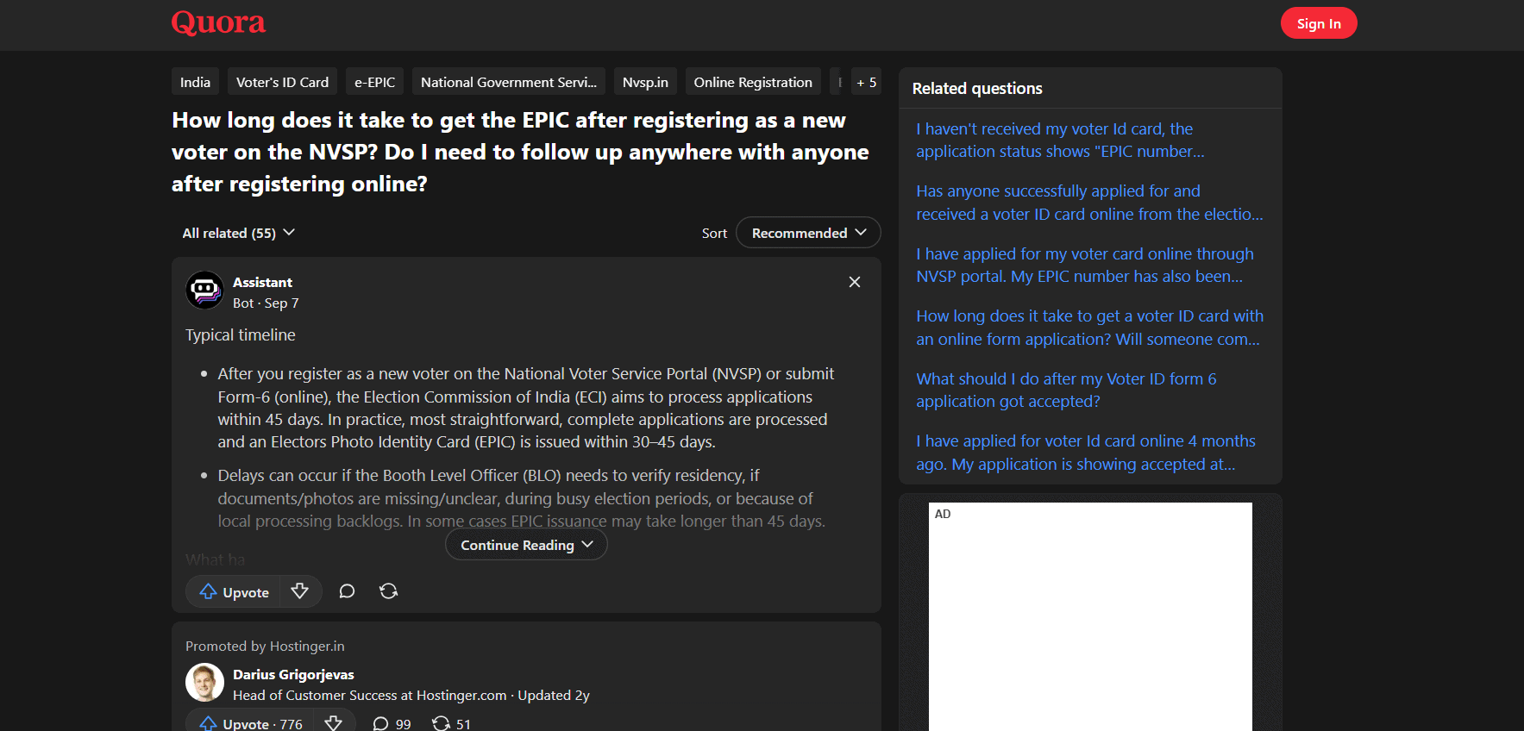The width and height of the screenshot is (1524, 731).
Task: Open Darius Grigorjevas profile picture
Action: [x=204, y=683]
